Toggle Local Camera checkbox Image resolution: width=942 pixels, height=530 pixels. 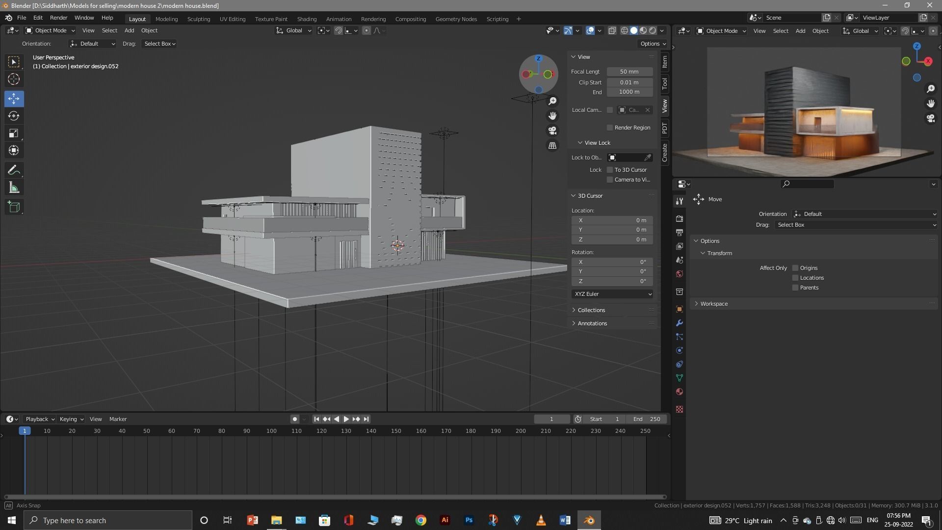(610, 110)
